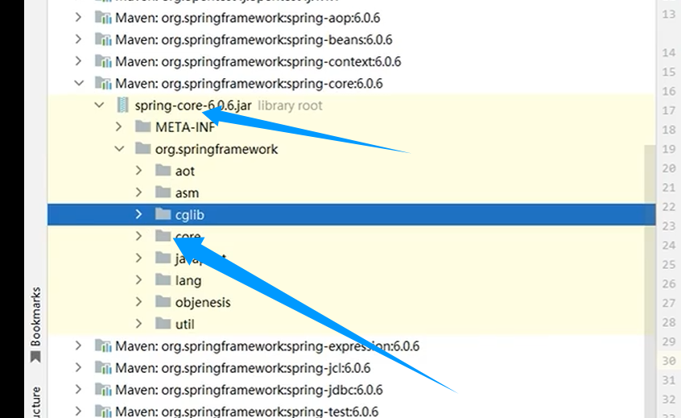The height and width of the screenshot is (418, 681).
Task: Collapse the org.springframework package
Action: click(119, 149)
